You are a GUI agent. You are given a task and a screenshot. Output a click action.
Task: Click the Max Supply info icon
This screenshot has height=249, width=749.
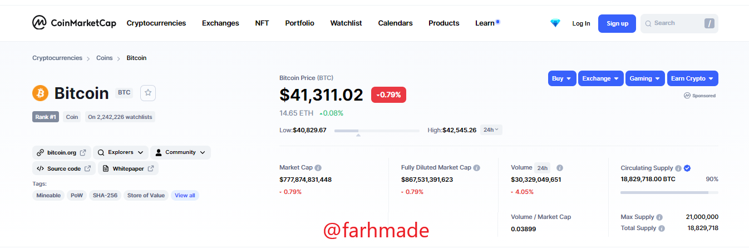659,217
